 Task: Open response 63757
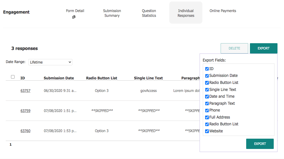coord(25,91)
